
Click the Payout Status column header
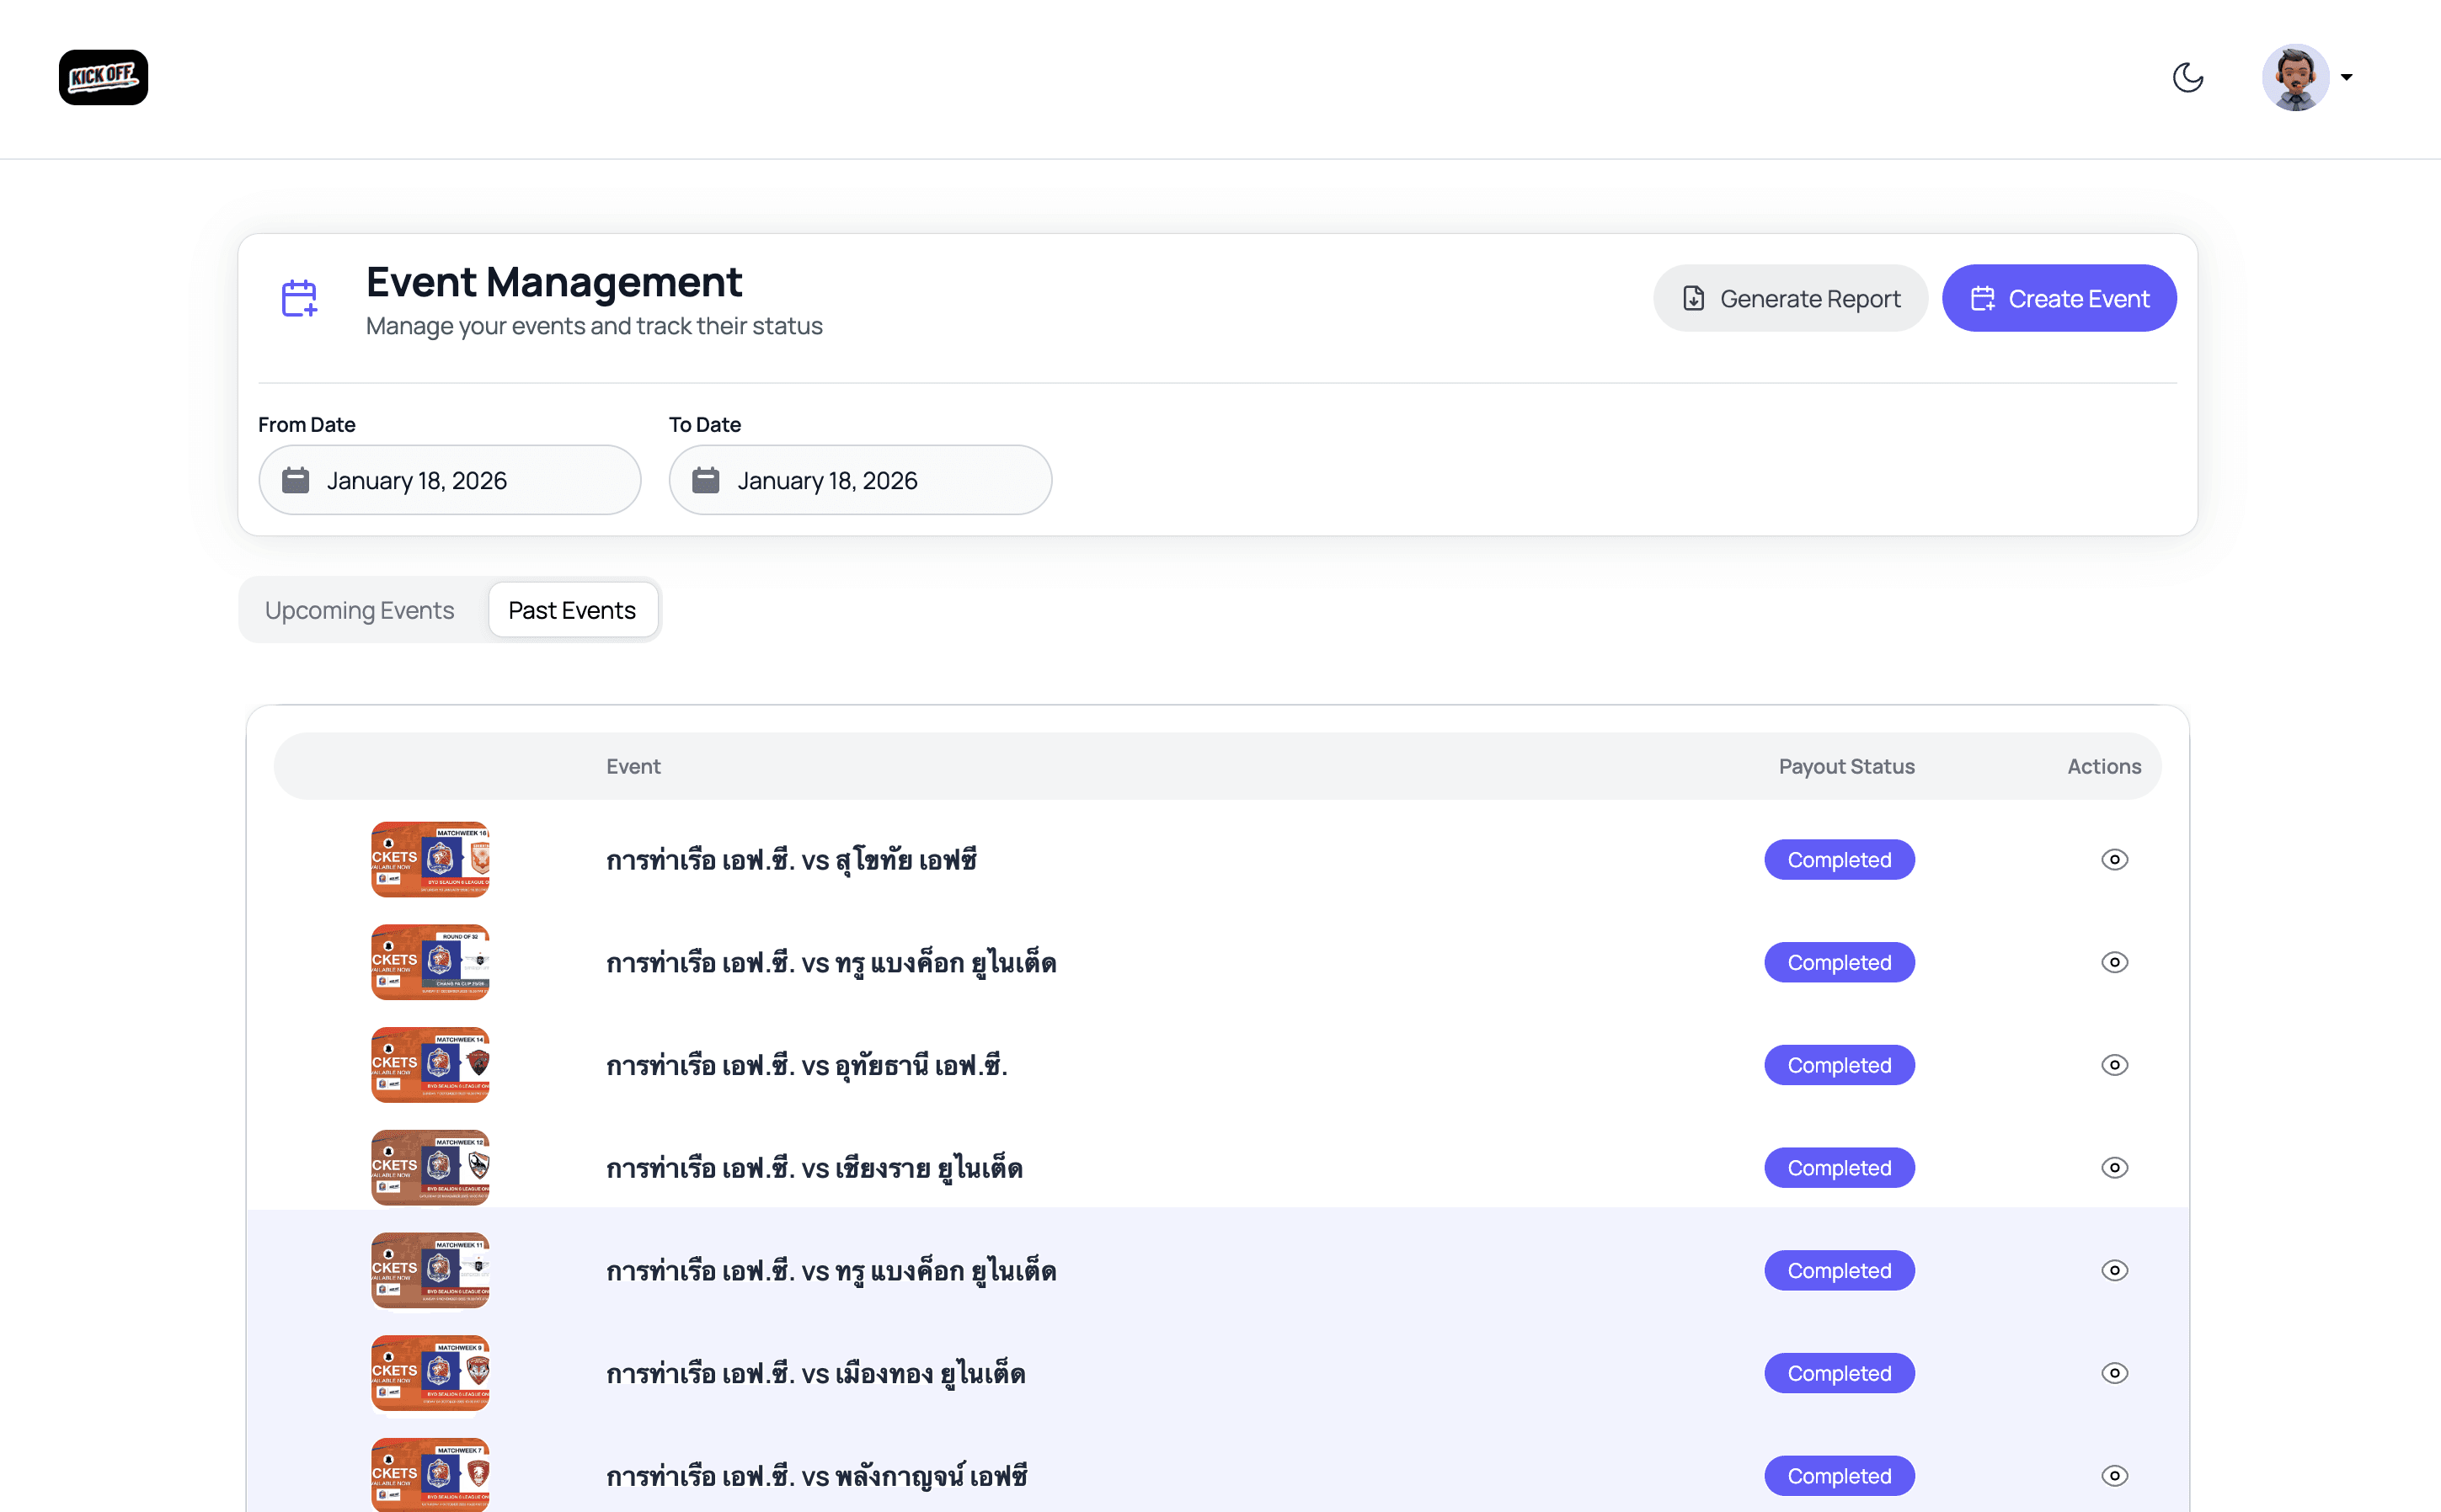1845,767
